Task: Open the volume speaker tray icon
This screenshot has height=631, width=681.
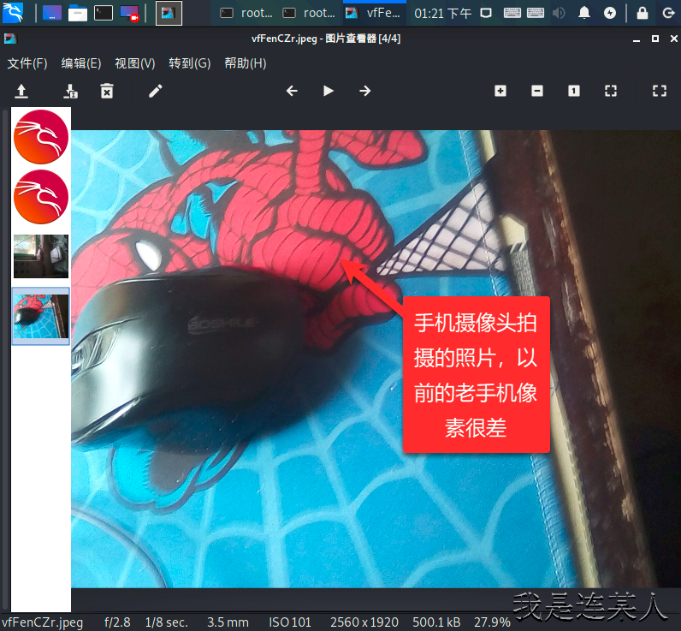Action: click(559, 13)
